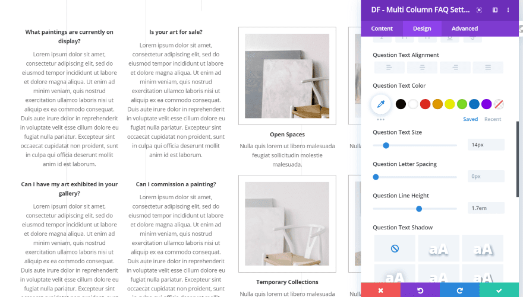523x297 pixels.
Task: Switch to the Content tab
Action: pyautogui.click(x=382, y=28)
